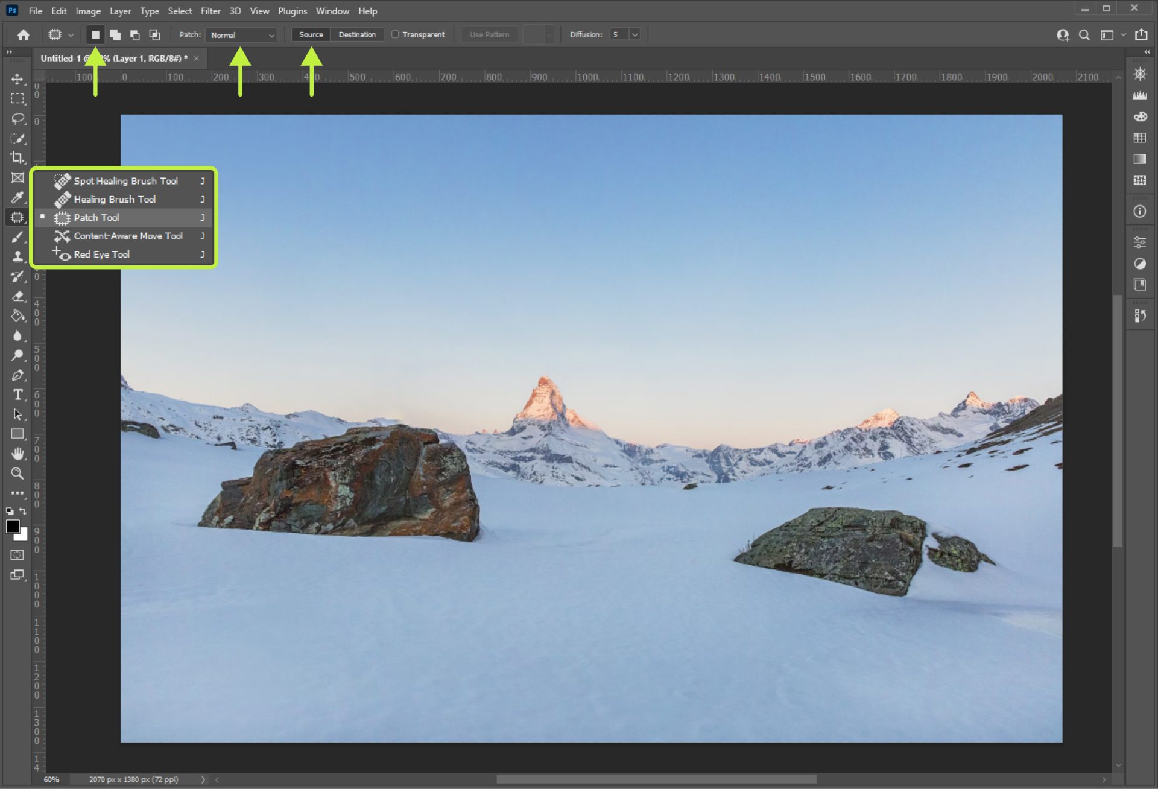Select the Rectangular Marquee tool
1158x789 pixels.
(17, 98)
